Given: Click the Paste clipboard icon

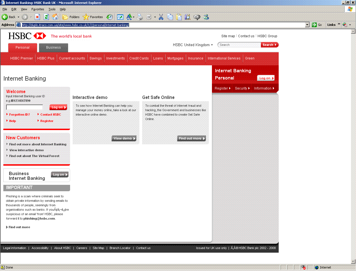Looking at the screenshot, I should pyautogui.click(x=179, y=17).
